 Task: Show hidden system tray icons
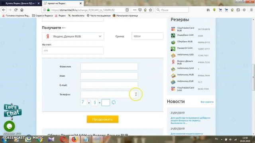tap(222, 139)
